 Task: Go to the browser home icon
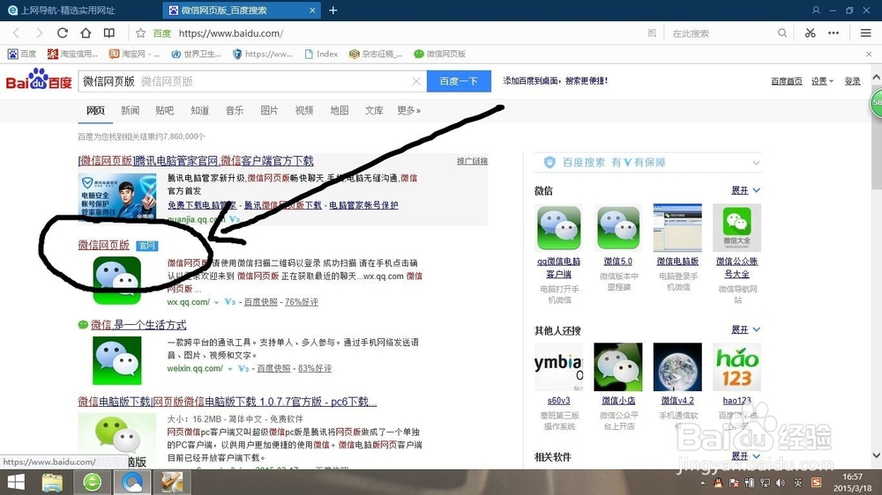pos(86,33)
